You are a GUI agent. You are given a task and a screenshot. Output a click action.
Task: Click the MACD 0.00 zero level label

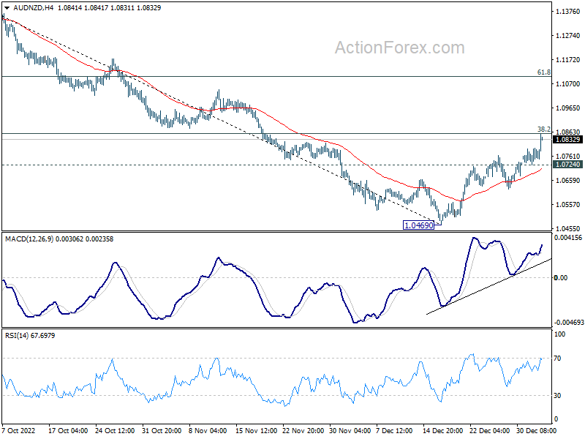coord(561,278)
